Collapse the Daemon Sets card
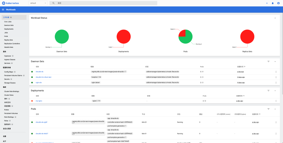Viewport: 283px width, 143px height. click(275, 61)
